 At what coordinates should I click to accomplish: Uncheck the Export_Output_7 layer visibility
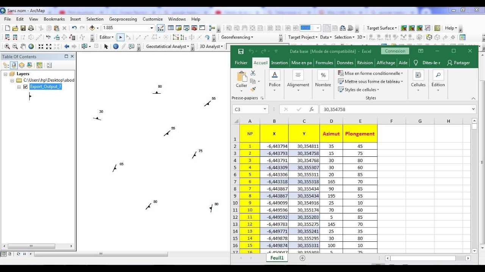pos(25,87)
